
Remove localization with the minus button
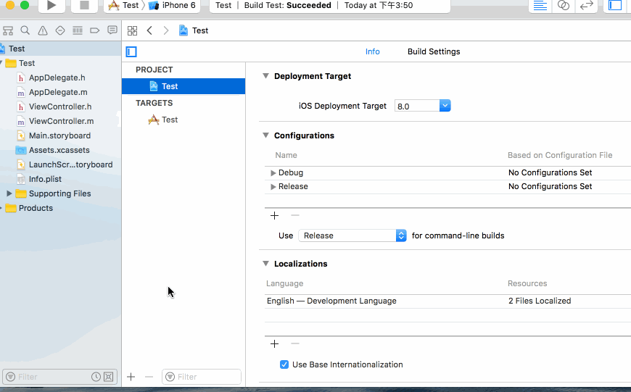point(295,343)
